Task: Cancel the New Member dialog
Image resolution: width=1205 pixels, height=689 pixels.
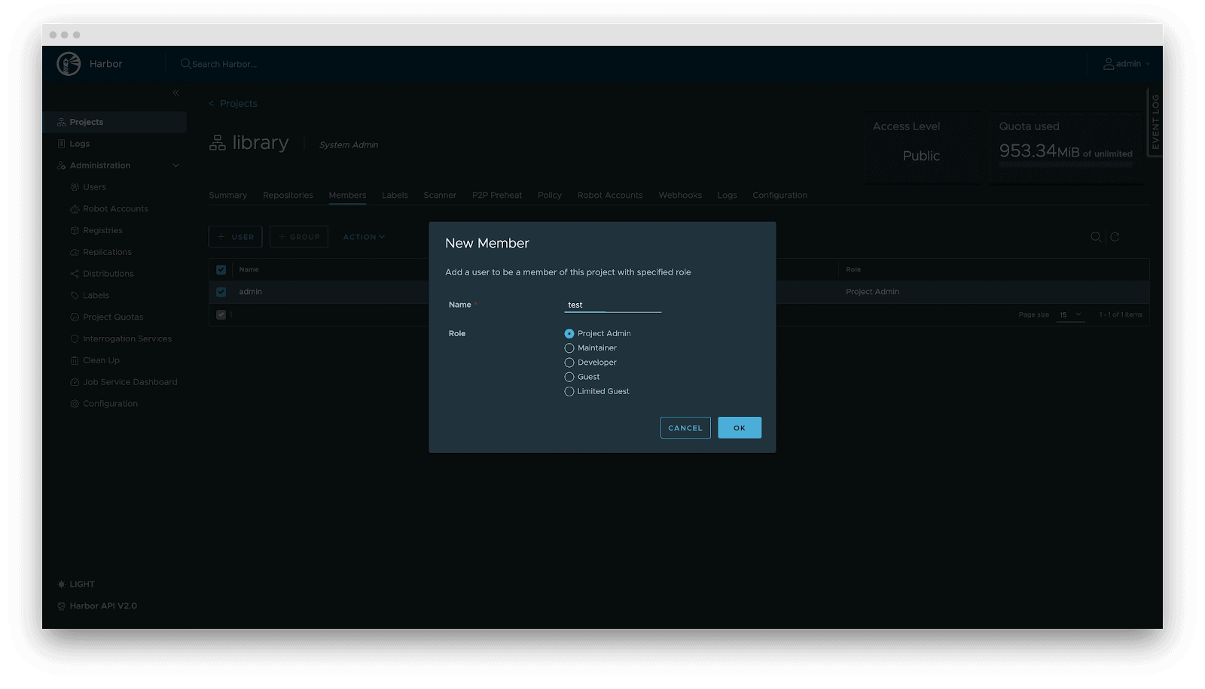Action: (685, 427)
